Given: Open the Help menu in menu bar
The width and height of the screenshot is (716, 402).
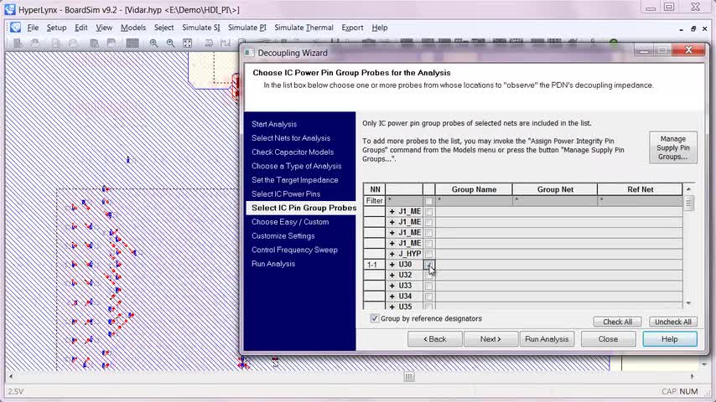Looking at the screenshot, I should tap(380, 28).
